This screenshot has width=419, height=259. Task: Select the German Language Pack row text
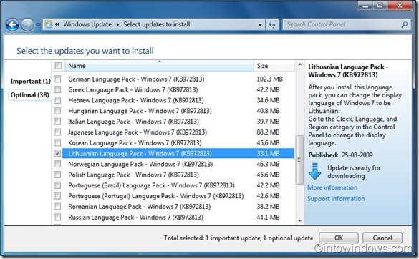[136, 79]
